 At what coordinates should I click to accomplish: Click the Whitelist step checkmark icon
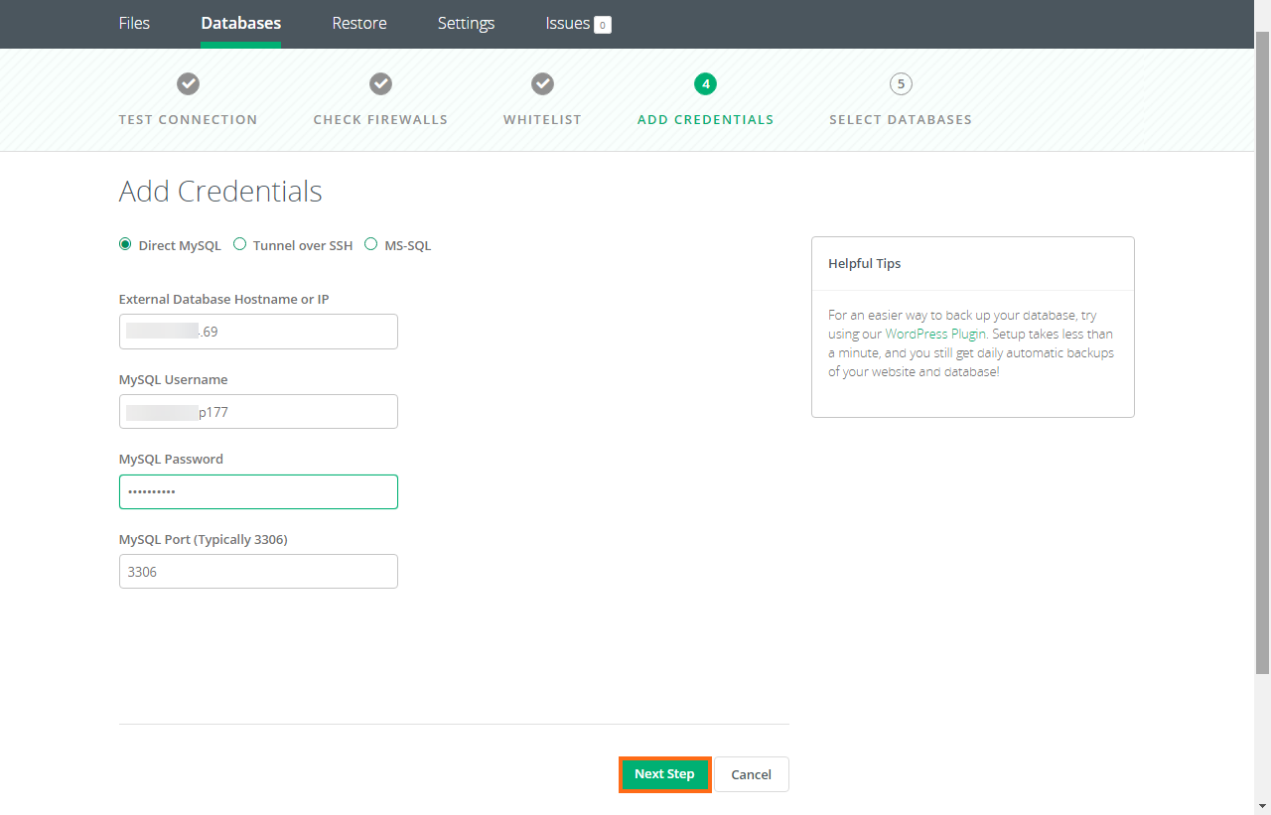[542, 83]
